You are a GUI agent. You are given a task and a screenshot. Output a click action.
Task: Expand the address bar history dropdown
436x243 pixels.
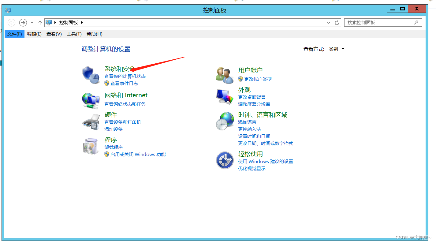click(x=329, y=23)
